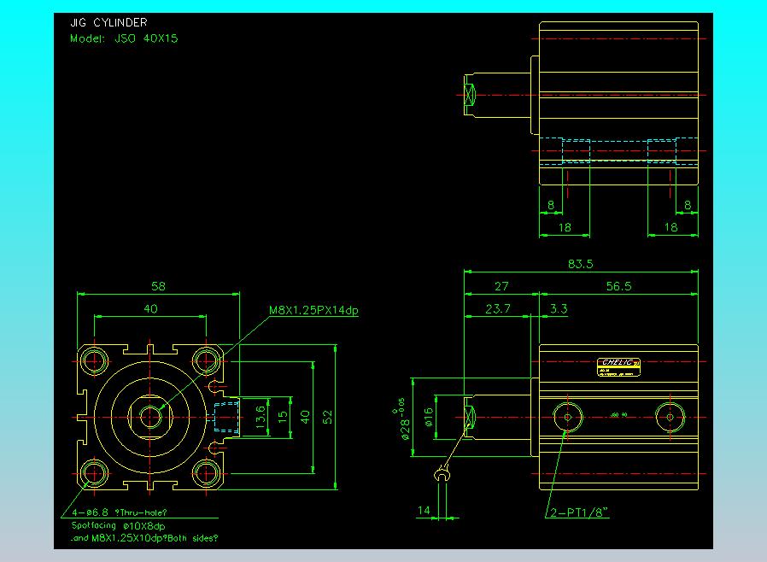Select the "83.5" overall length dimension

581,264
